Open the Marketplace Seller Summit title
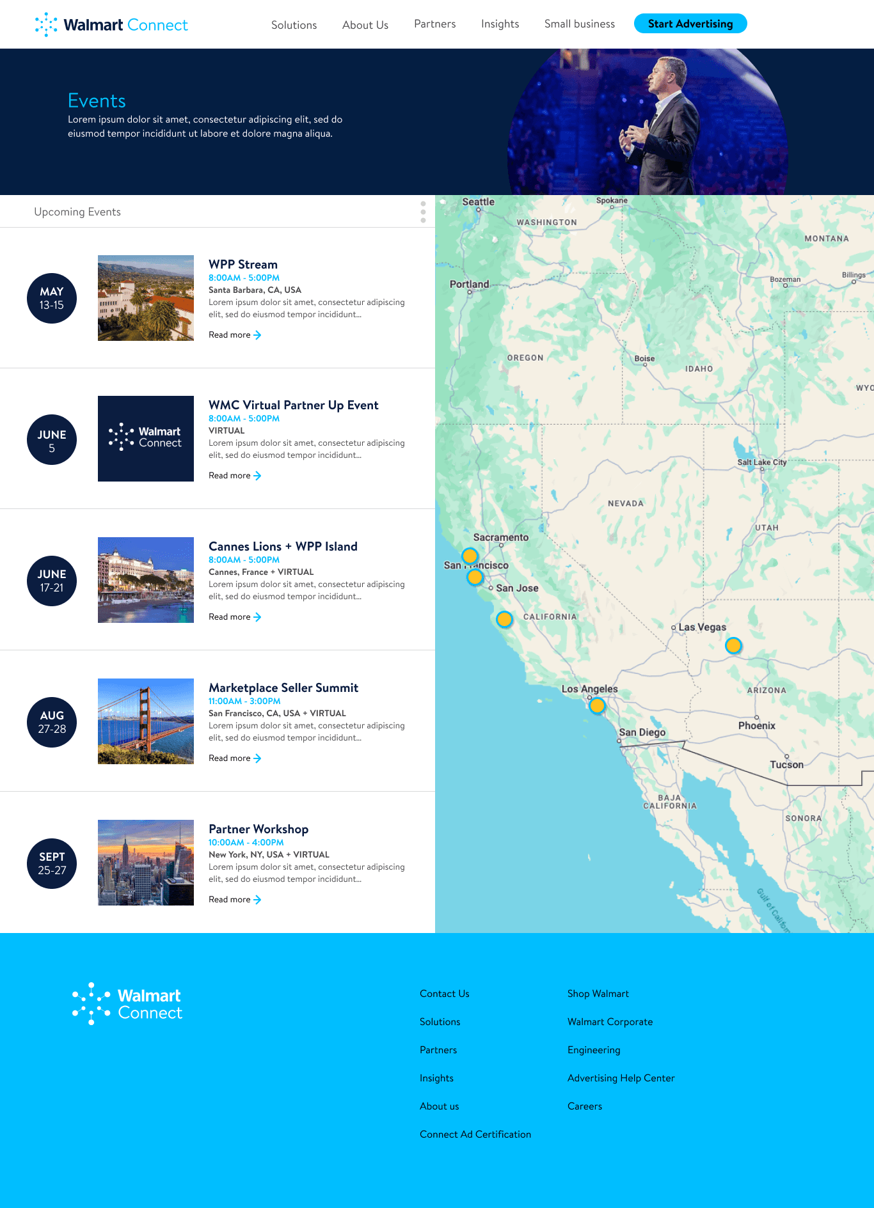 tap(283, 687)
